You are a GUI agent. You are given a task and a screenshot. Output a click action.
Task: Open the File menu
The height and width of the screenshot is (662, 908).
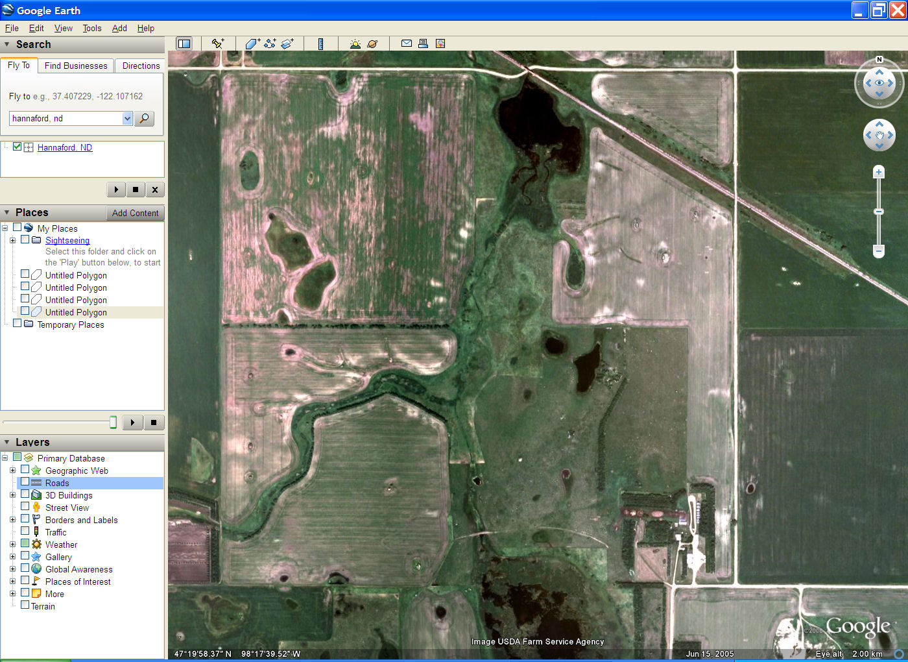tap(12, 28)
